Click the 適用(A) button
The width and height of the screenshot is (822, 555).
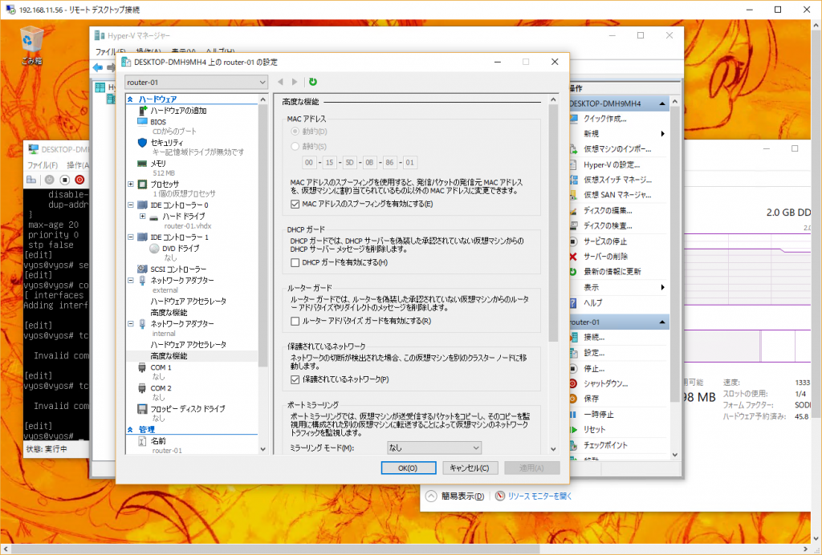[x=531, y=468]
